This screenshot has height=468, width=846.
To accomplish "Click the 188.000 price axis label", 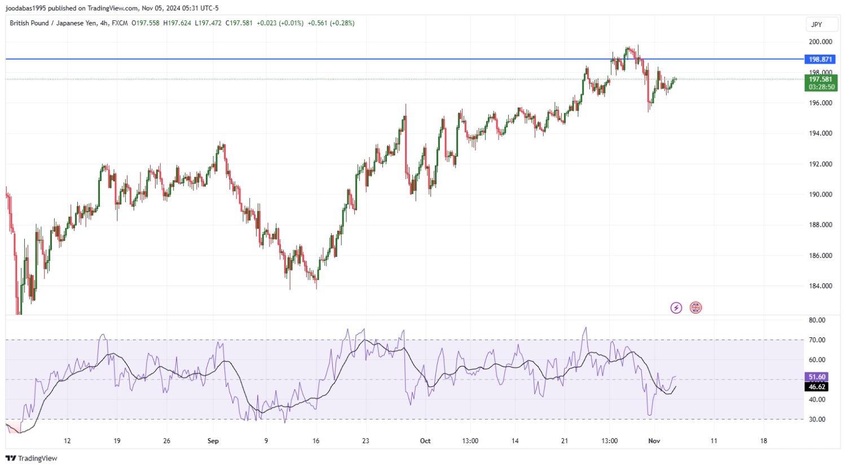I will pos(820,225).
